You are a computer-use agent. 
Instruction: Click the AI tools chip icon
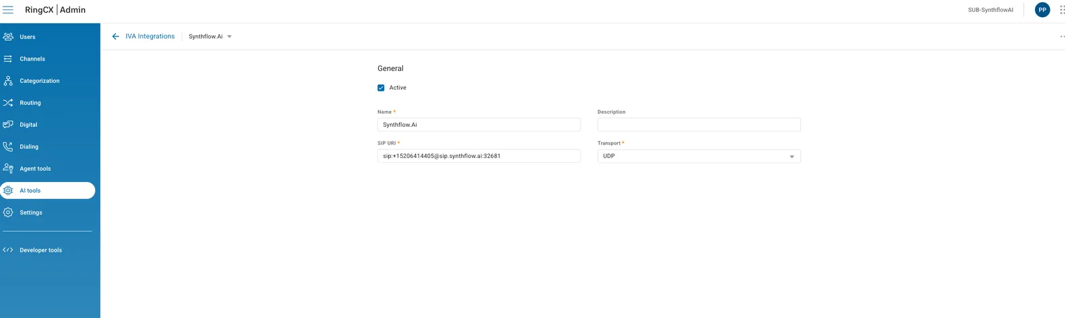(x=8, y=190)
